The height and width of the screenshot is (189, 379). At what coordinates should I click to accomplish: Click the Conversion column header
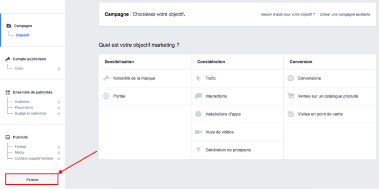click(x=301, y=62)
